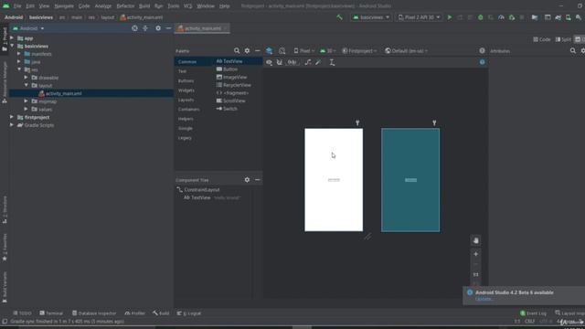Open the Refactor menu
585x329 pixels.
pos(125,6)
